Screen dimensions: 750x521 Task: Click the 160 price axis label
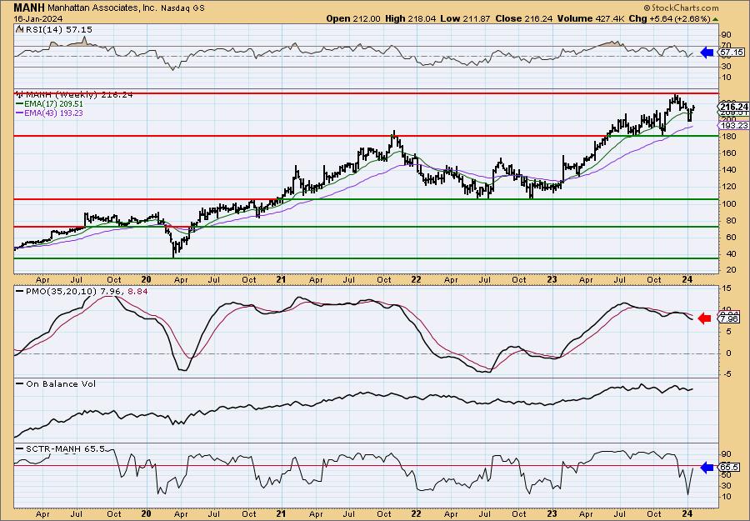coord(729,153)
